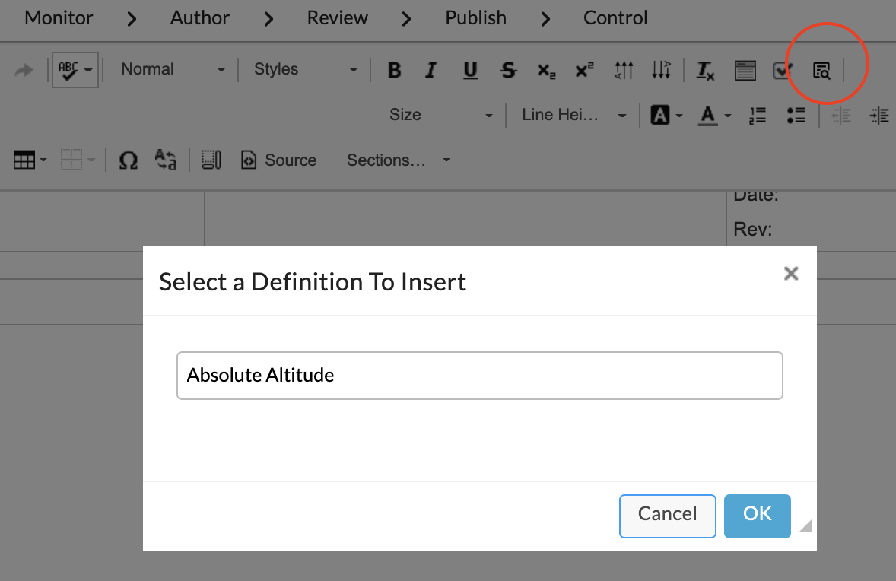Open the text color picker

point(713,116)
